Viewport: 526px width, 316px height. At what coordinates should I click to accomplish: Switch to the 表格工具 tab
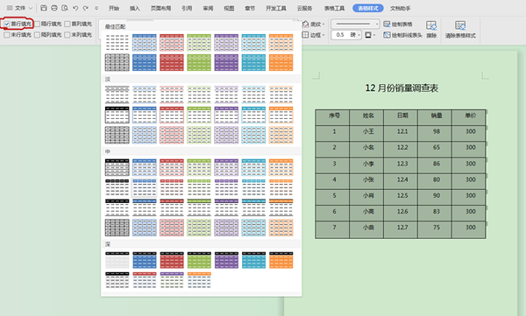point(334,8)
